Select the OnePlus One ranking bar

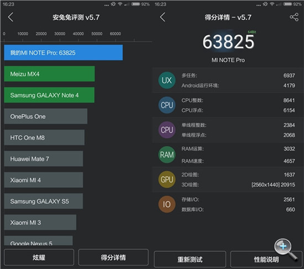tap(46, 116)
